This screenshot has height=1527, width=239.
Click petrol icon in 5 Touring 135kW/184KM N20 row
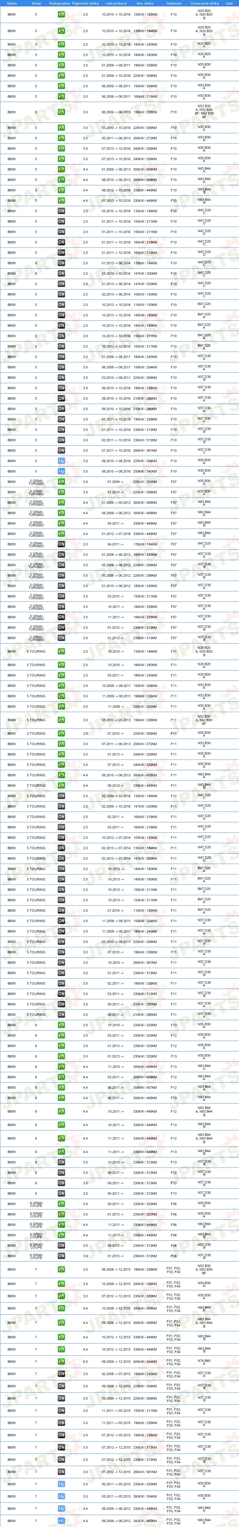tap(61, 651)
